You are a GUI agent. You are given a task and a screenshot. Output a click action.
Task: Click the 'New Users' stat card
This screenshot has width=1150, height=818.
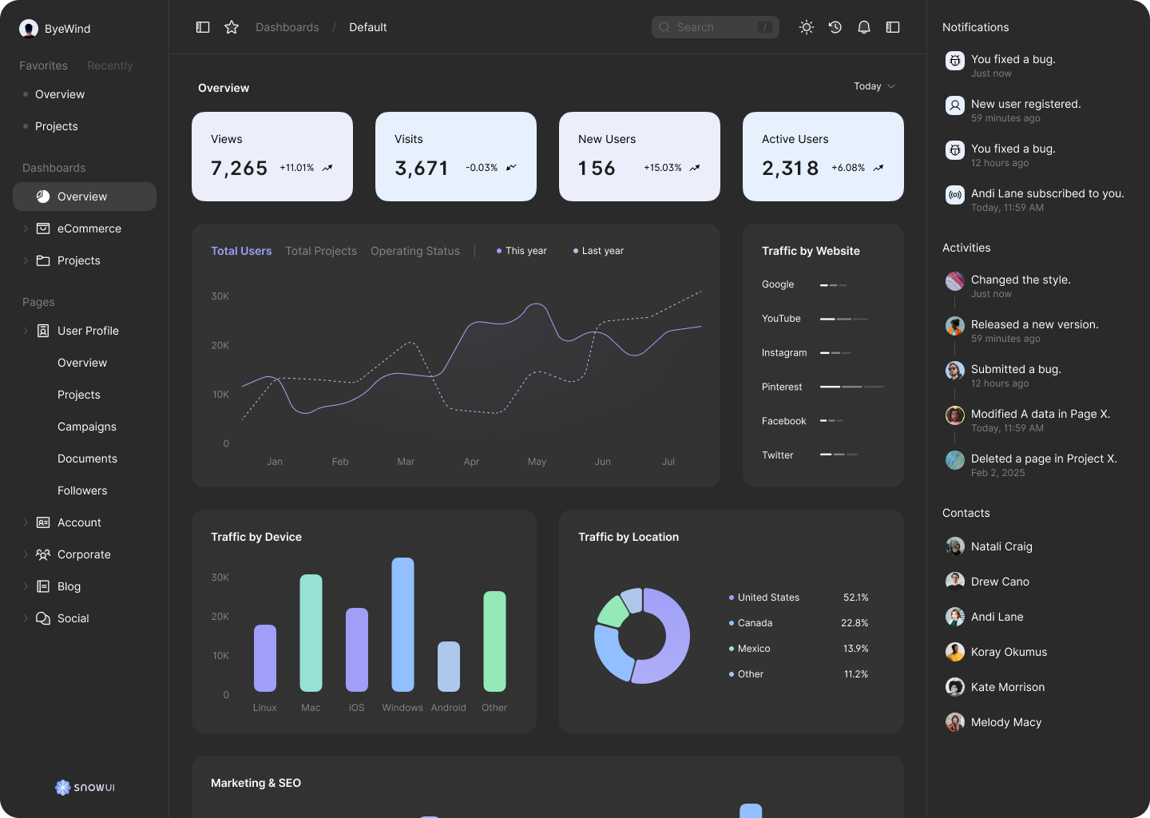[x=639, y=157]
